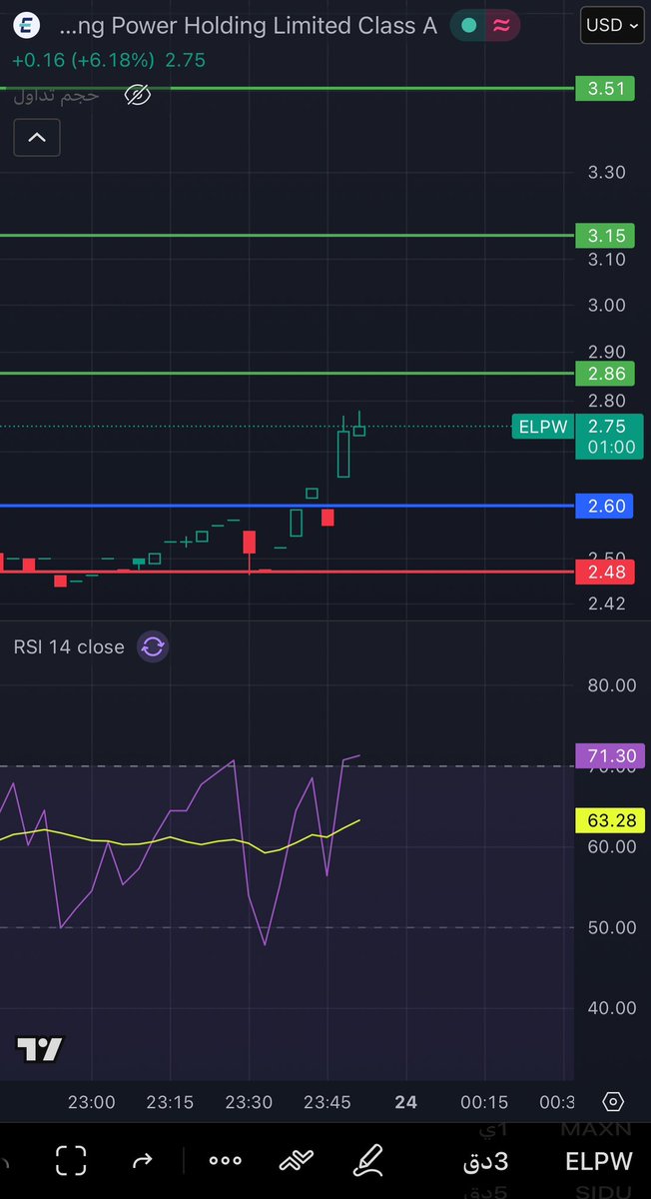The height and width of the screenshot is (1199, 651).
Task: Open the indicators icon in bottom toolbar
Action: [x=297, y=1160]
